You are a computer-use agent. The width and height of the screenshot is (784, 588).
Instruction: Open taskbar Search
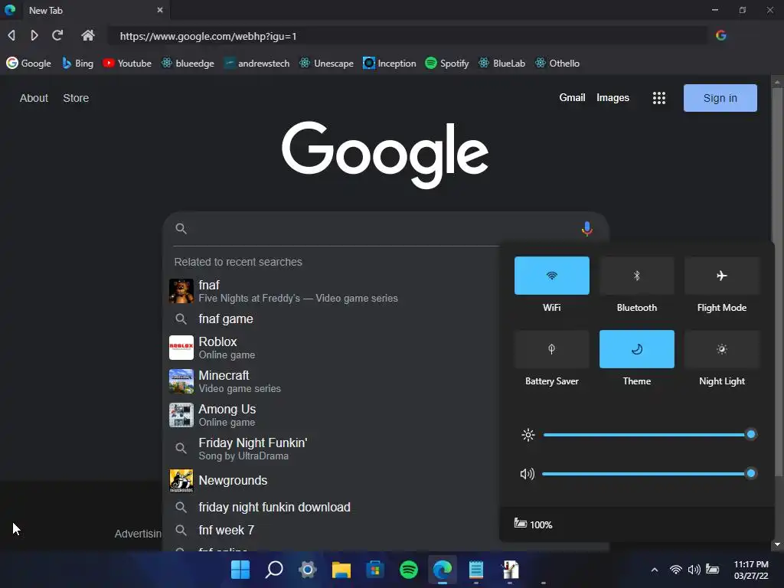pyautogui.click(x=274, y=570)
